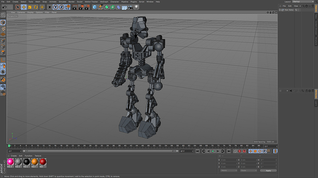
Task: Go to next key frame
Action: pos(223,151)
